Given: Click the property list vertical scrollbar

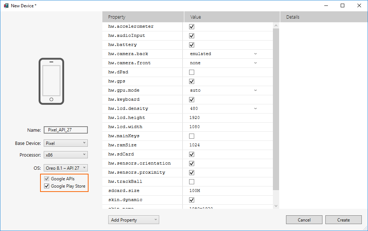Looking at the screenshot, I should click(x=276, y=109).
